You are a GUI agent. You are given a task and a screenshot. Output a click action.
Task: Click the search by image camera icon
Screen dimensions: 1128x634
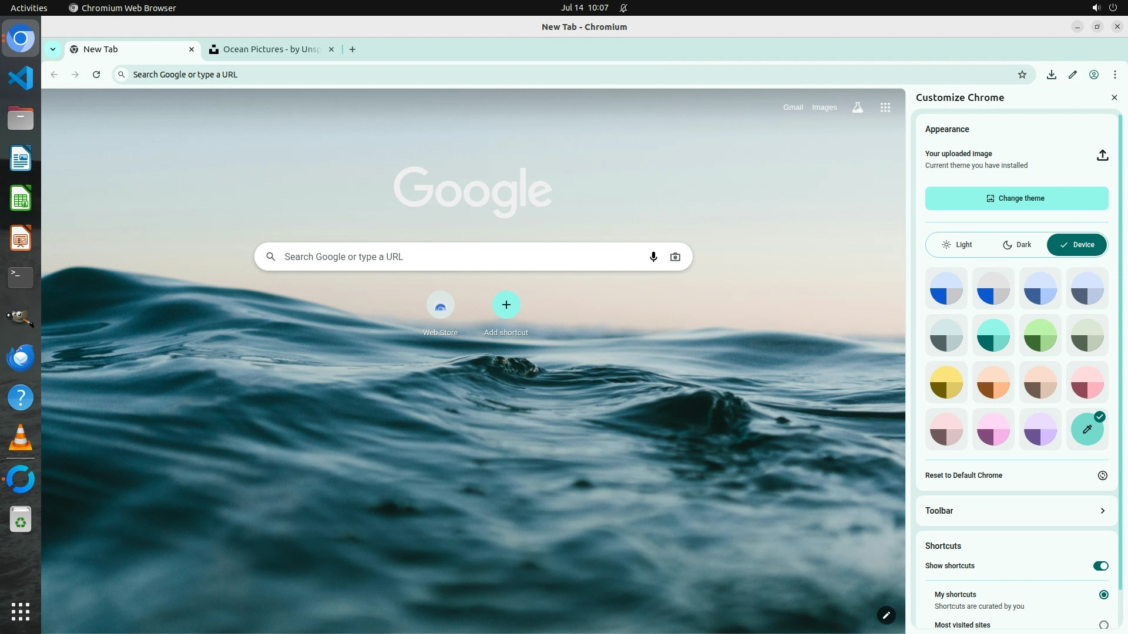tap(675, 257)
